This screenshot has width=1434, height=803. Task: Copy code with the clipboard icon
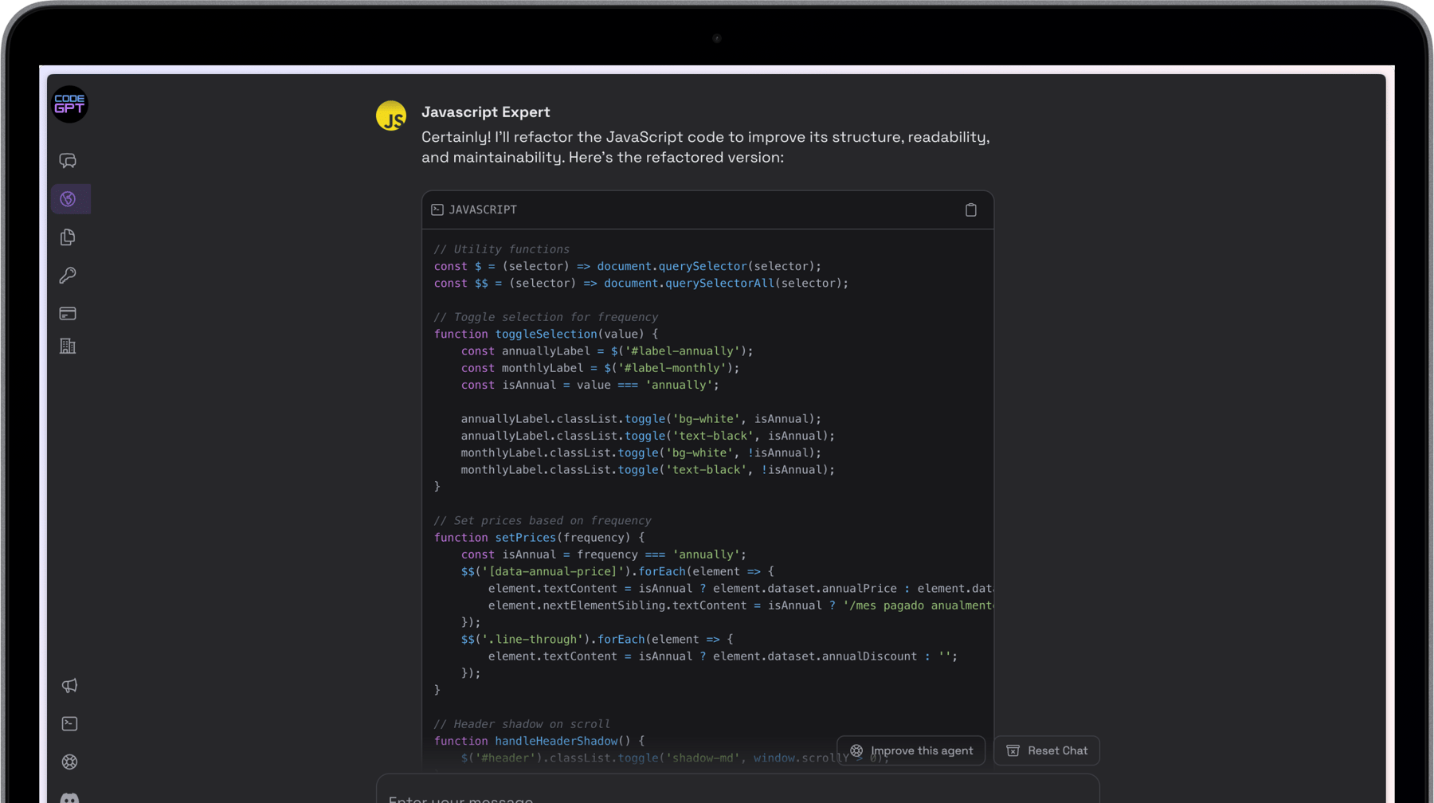(970, 210)
